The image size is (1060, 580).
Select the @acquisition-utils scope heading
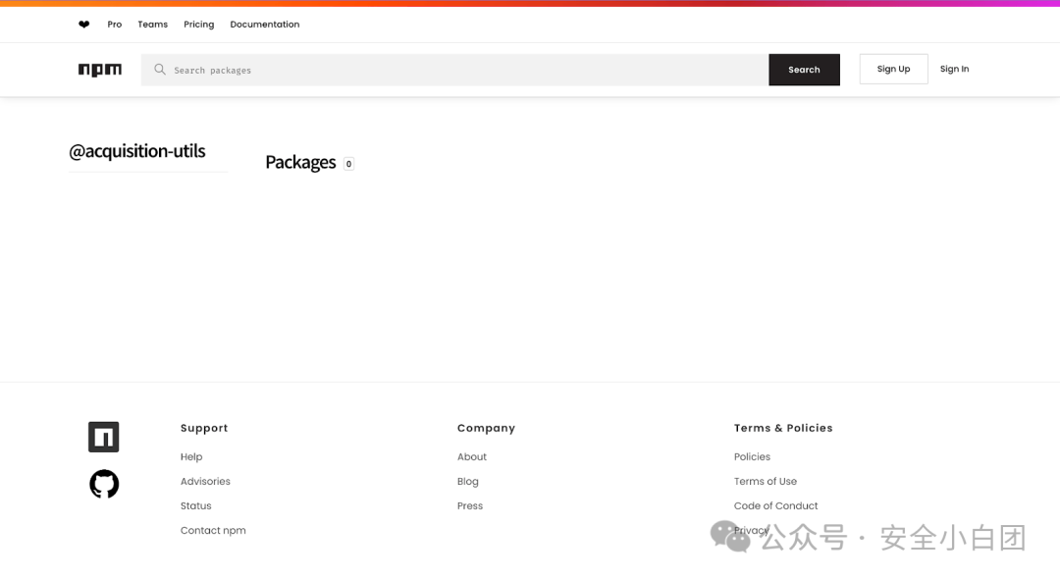(137, 151)
